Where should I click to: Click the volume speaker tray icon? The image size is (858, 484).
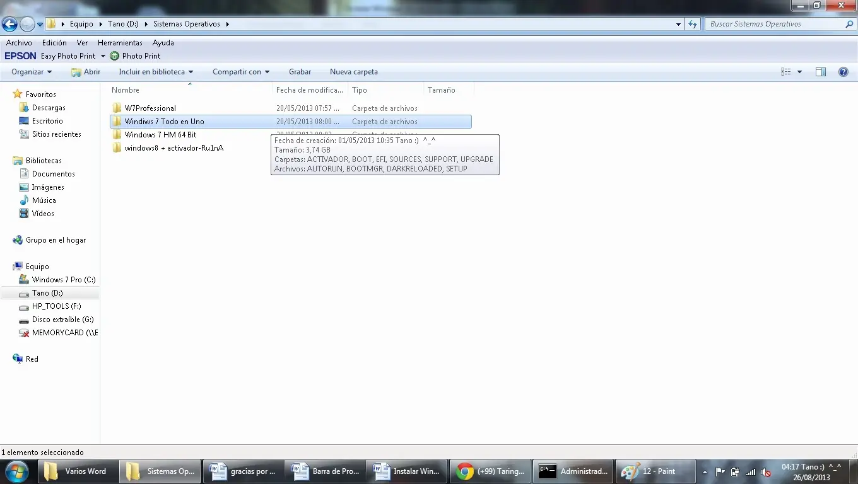(766, 472)
